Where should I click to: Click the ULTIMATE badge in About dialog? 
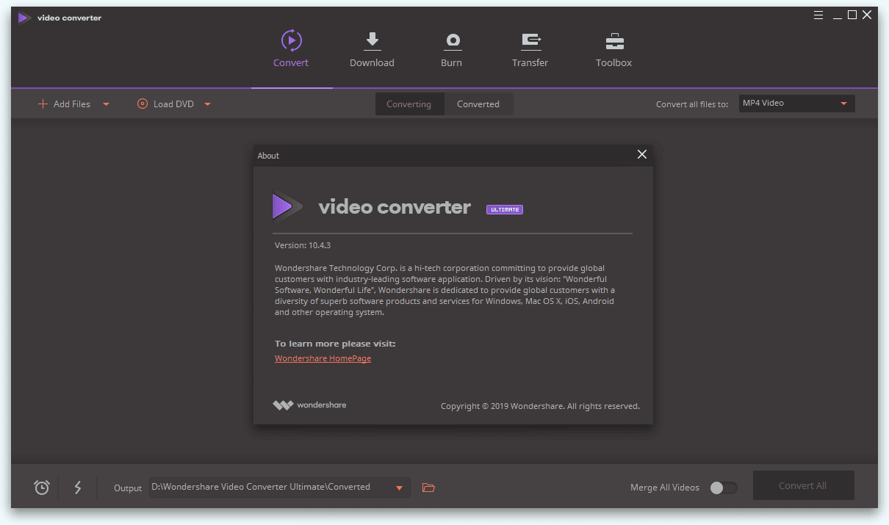point(505,209)
